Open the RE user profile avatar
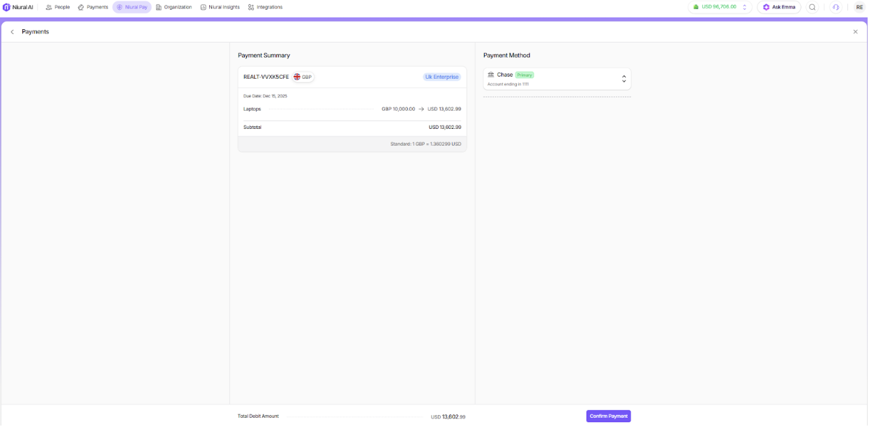Screen dimensions: 876x436 pyautogui.click(x=859, y=7)
